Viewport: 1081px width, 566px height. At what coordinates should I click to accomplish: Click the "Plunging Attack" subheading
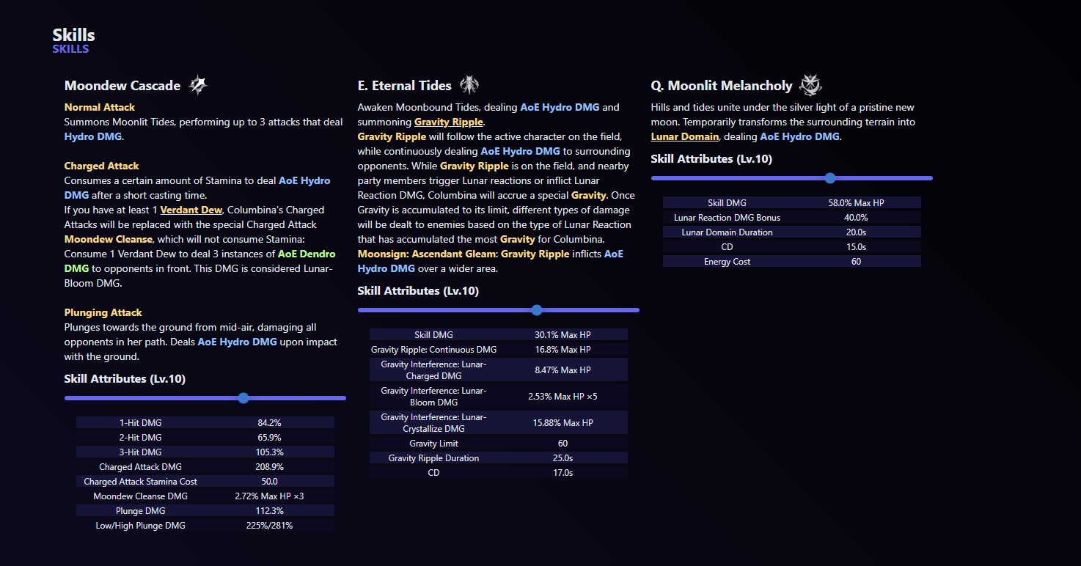103,312
